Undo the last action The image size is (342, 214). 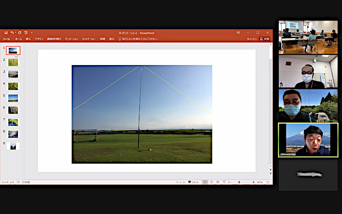coord(12,33)
